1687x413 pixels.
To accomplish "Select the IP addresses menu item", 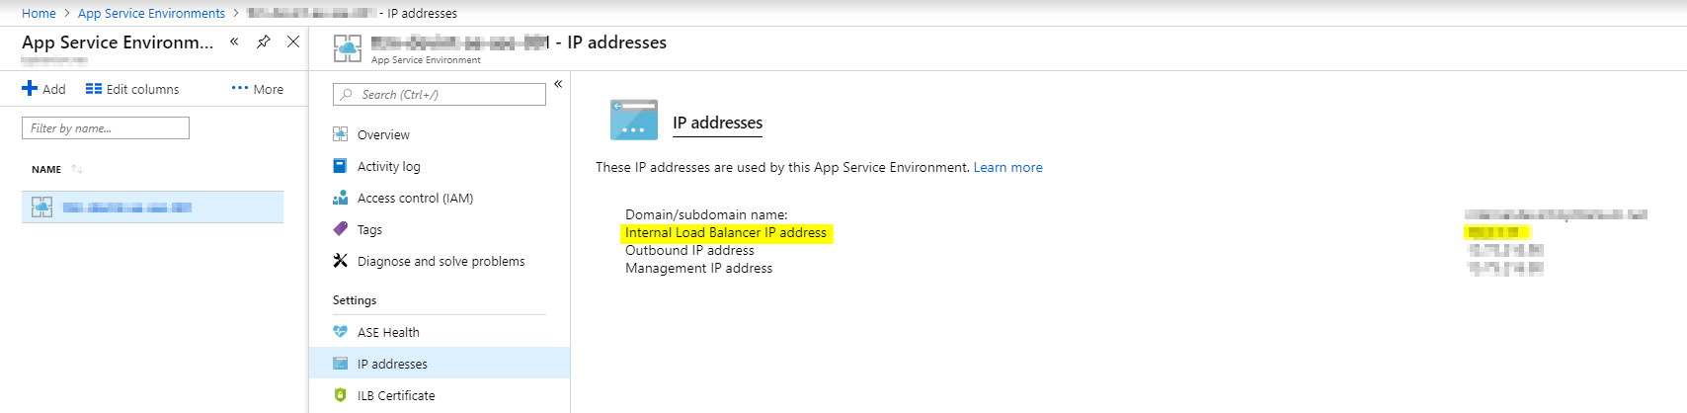I will click(440, 364).
